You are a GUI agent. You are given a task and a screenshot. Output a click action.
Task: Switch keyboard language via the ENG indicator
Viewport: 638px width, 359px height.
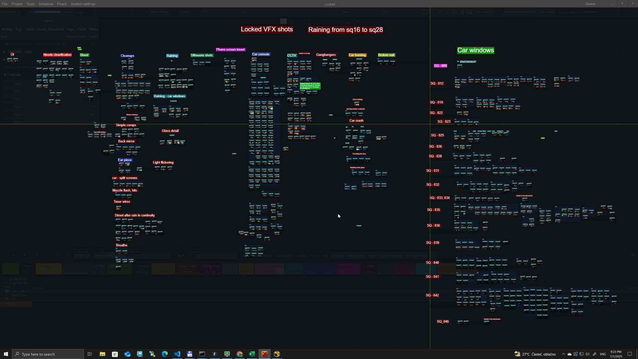603,354
